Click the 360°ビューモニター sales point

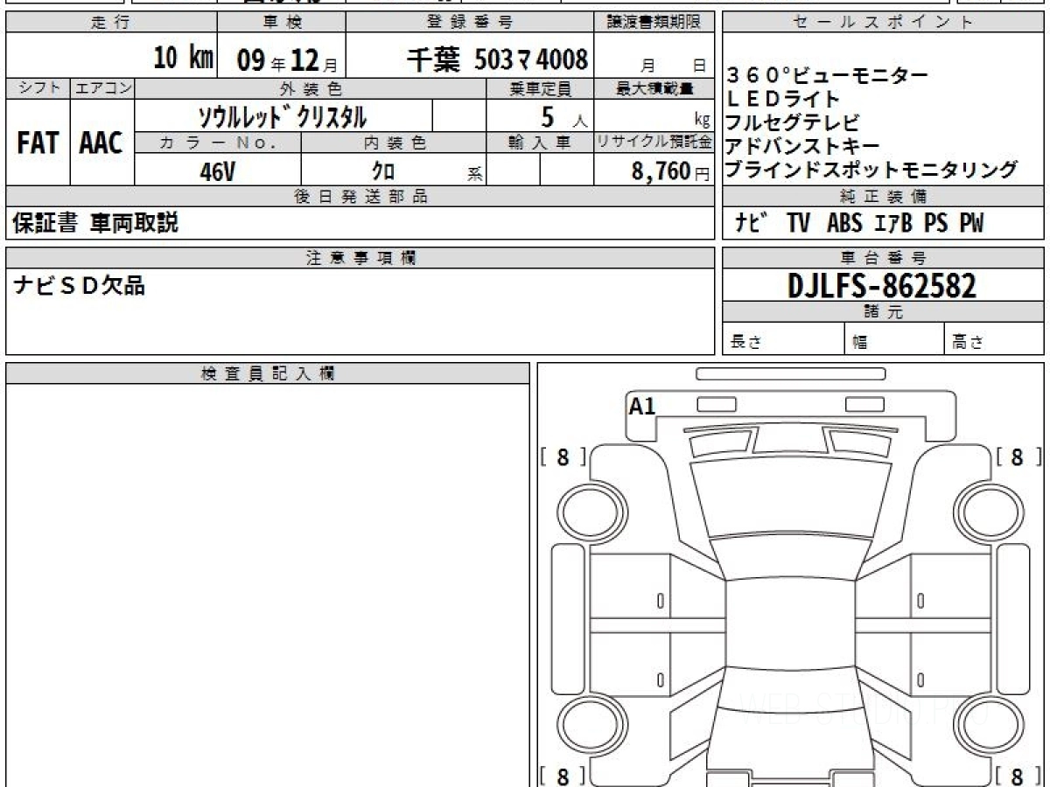pyautogui.click(x=827, y=76)
